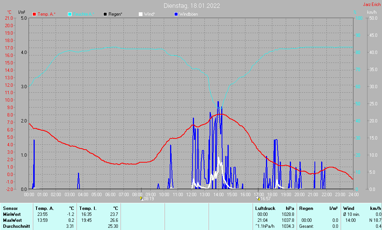Click the maximum wind value 'N 18.7'
The height and width of the screenshot is (230, 382).
(x=375, y=220)
